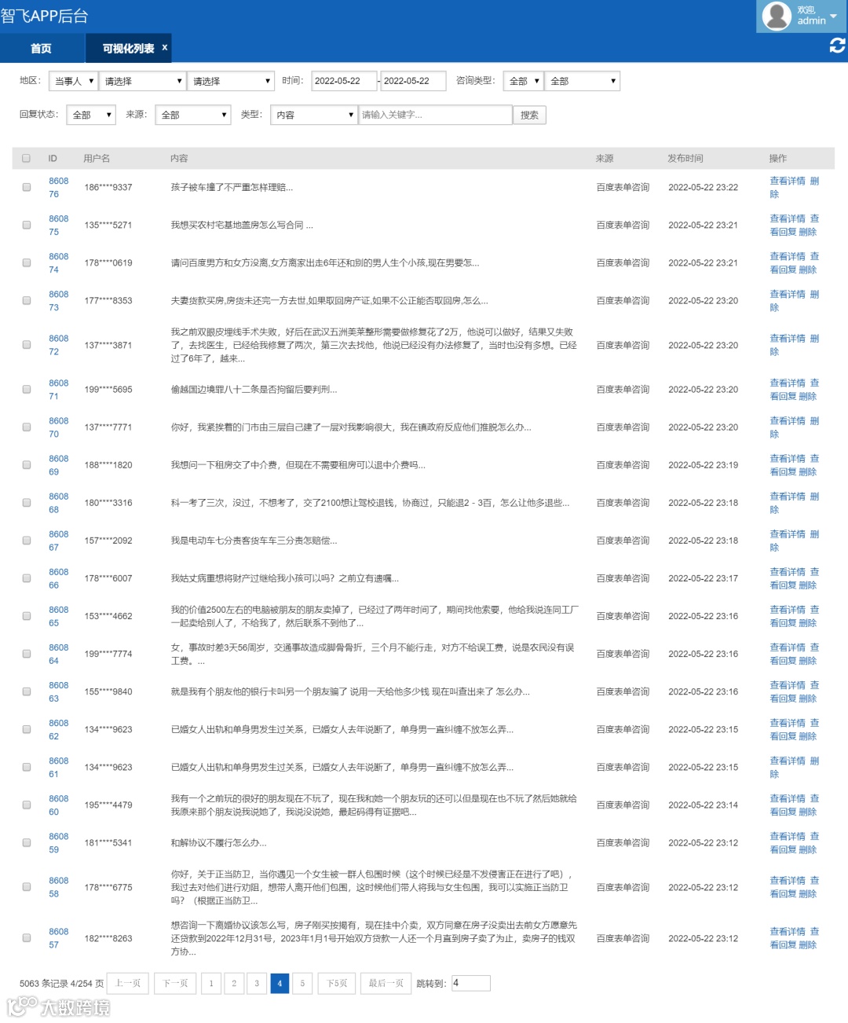Open the 类型 内容 dropdown

(x=314, y=115)
